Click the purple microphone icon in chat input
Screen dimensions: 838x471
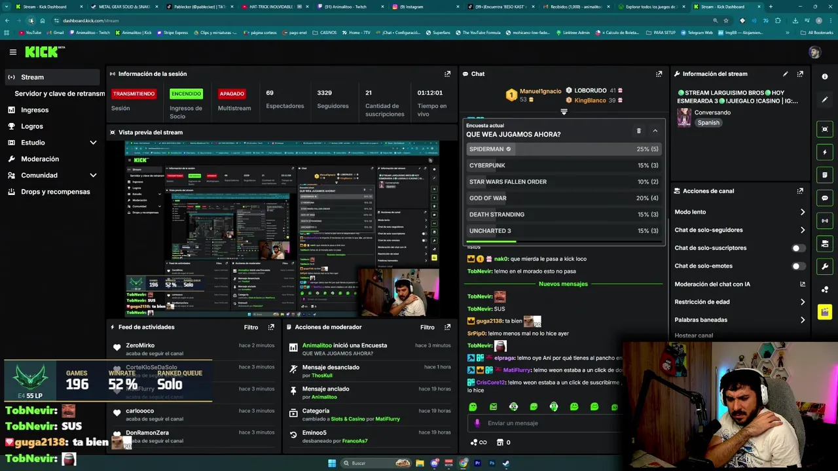click(477, 423)
